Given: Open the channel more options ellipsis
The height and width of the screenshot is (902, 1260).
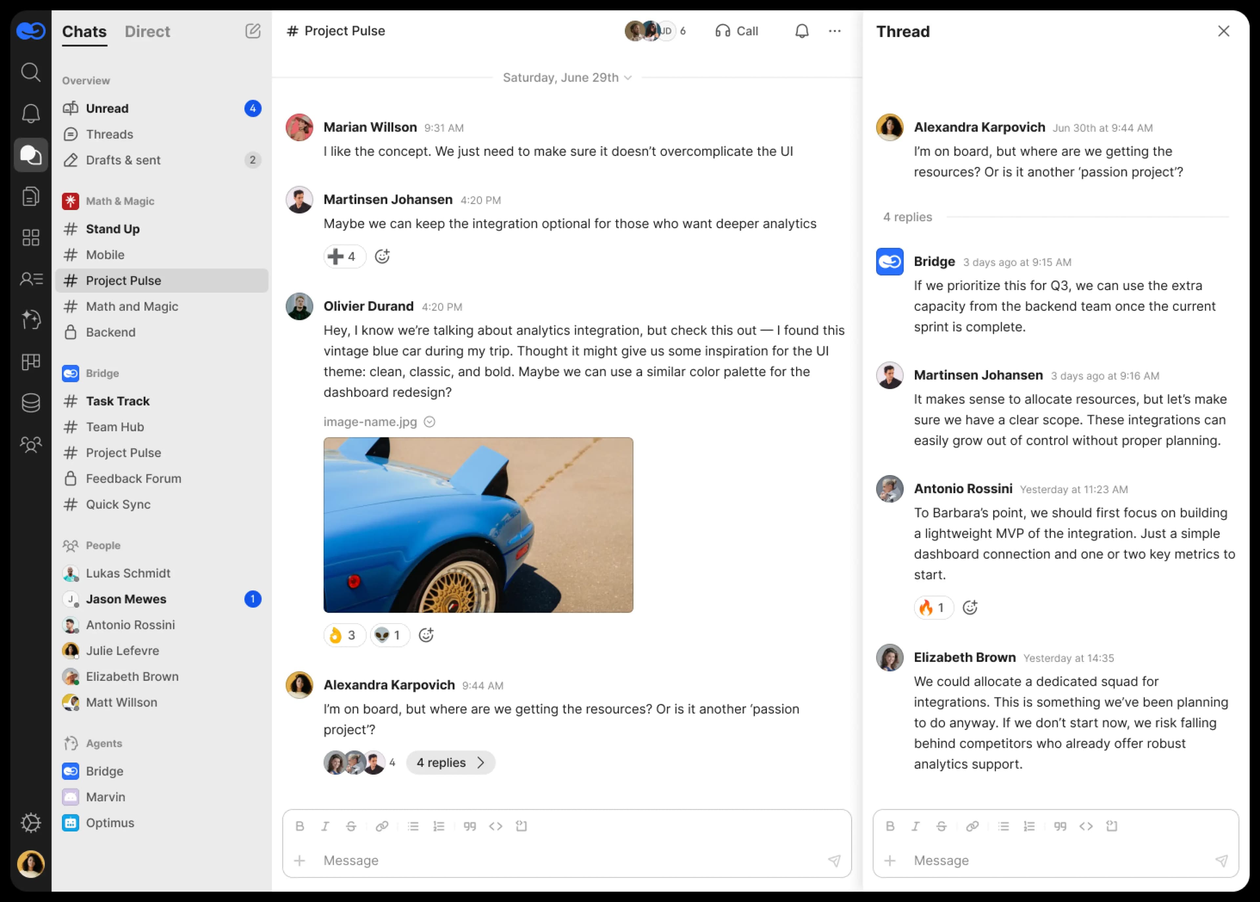Looking at the screenshot, I should pyautogui.click(x=834, y=31).
